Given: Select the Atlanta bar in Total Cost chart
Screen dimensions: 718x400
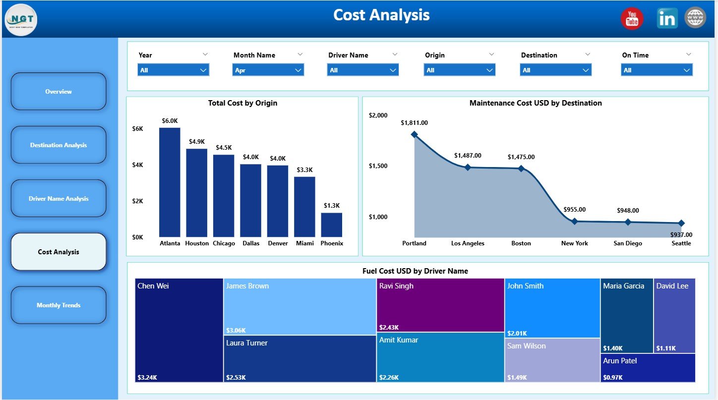Looking at the screenshot, I should click(170, 182).
